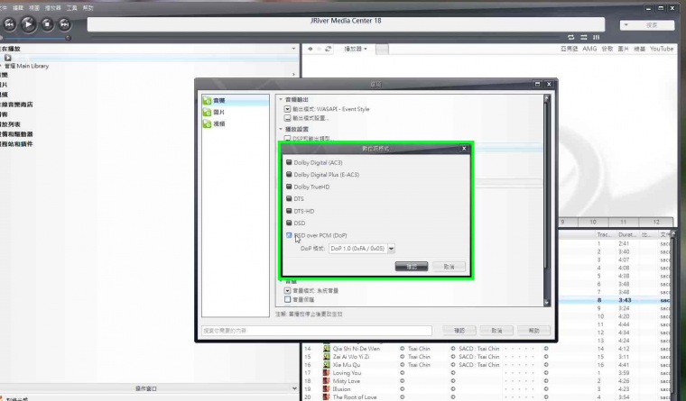Toggle the repeat playback icon
Viewport: 686px width, 401px height.
[x=571, y=38]
